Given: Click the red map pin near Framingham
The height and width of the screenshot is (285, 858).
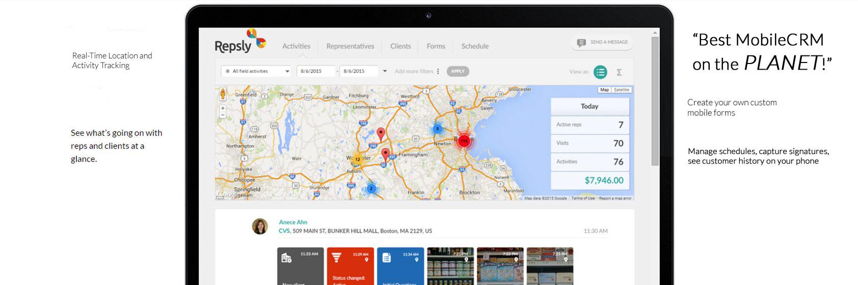Looking at the screenshot, I should click(x=386, y=154).
